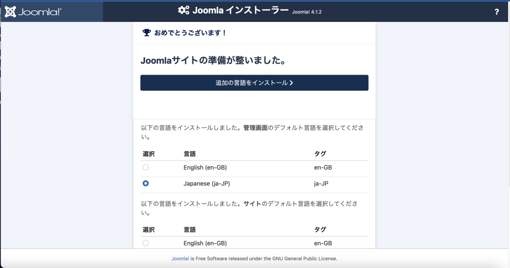Open the help question mark icon
This screenshot has width=510, height=268.
(x=497, y=12)
